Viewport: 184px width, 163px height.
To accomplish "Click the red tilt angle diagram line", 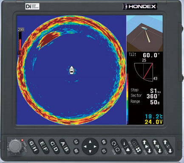I will 148,71.
